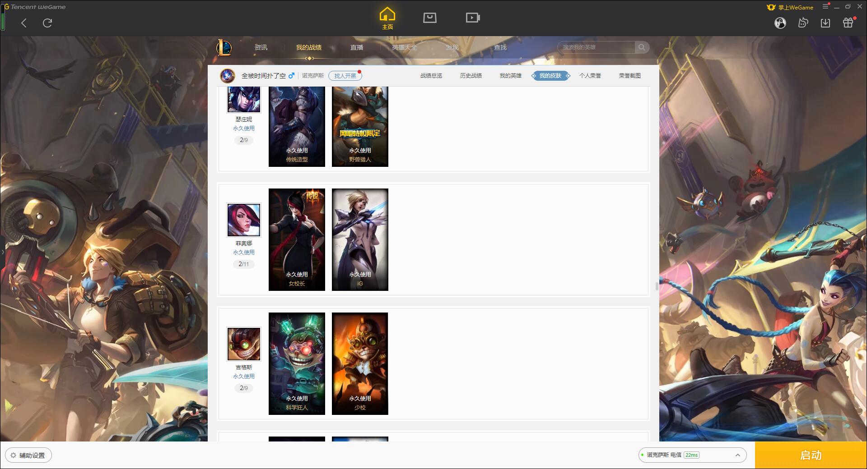Viewport: 867px width, 469px height.
Task: Click the 2/9 skin count under 瑟庄妮
Action: coord(244,140)
